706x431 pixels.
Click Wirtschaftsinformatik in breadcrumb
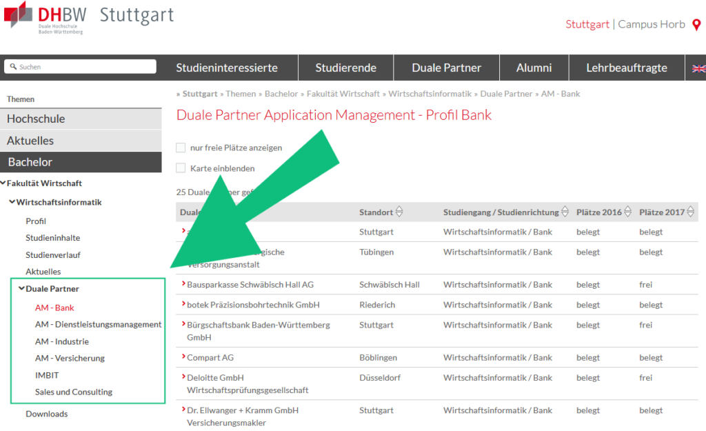[x=430, y=94]
